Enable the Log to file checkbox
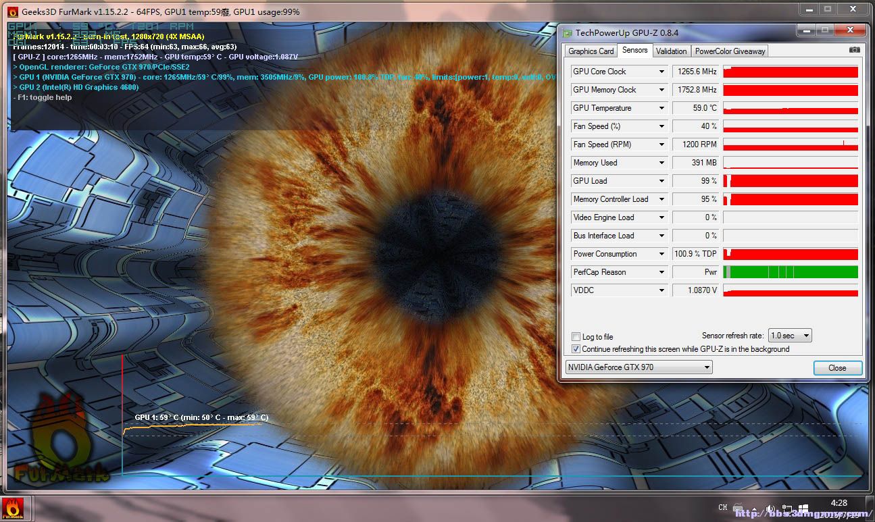 click(576, 337)
